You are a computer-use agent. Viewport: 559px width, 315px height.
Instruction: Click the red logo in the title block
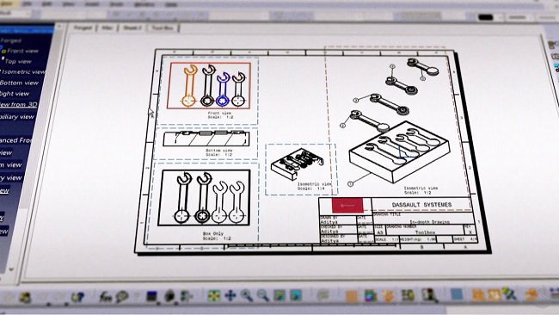(x=347, y=206)
